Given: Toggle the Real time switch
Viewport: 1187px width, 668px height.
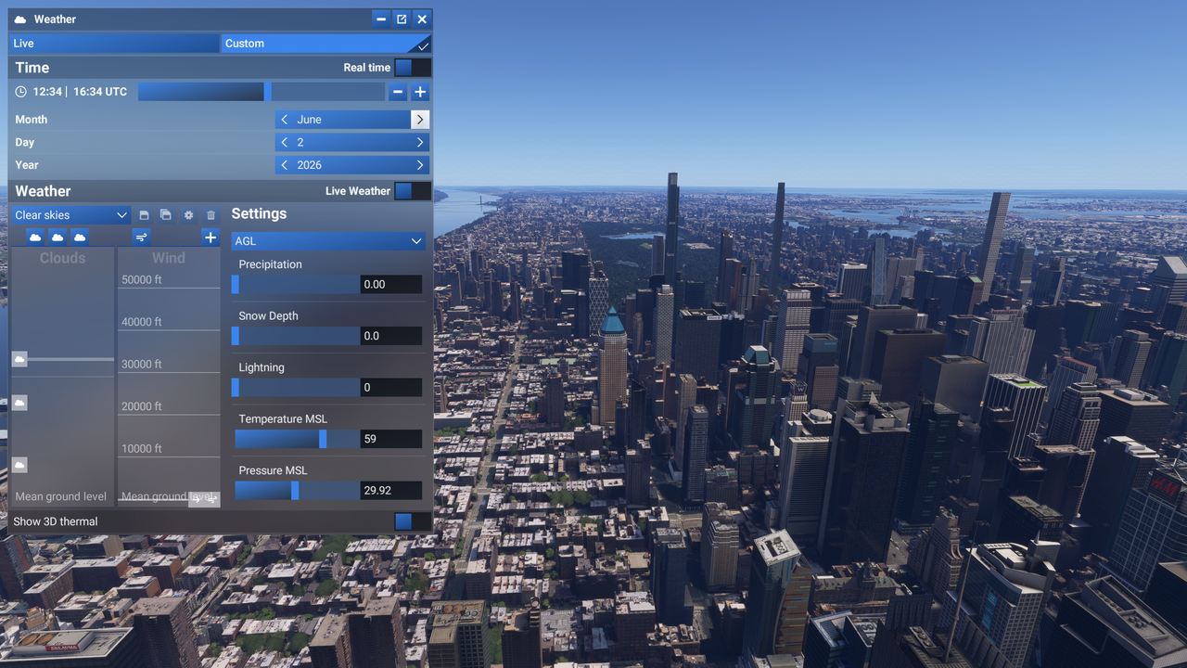Looking at the screenshot, I should point(412,68).
